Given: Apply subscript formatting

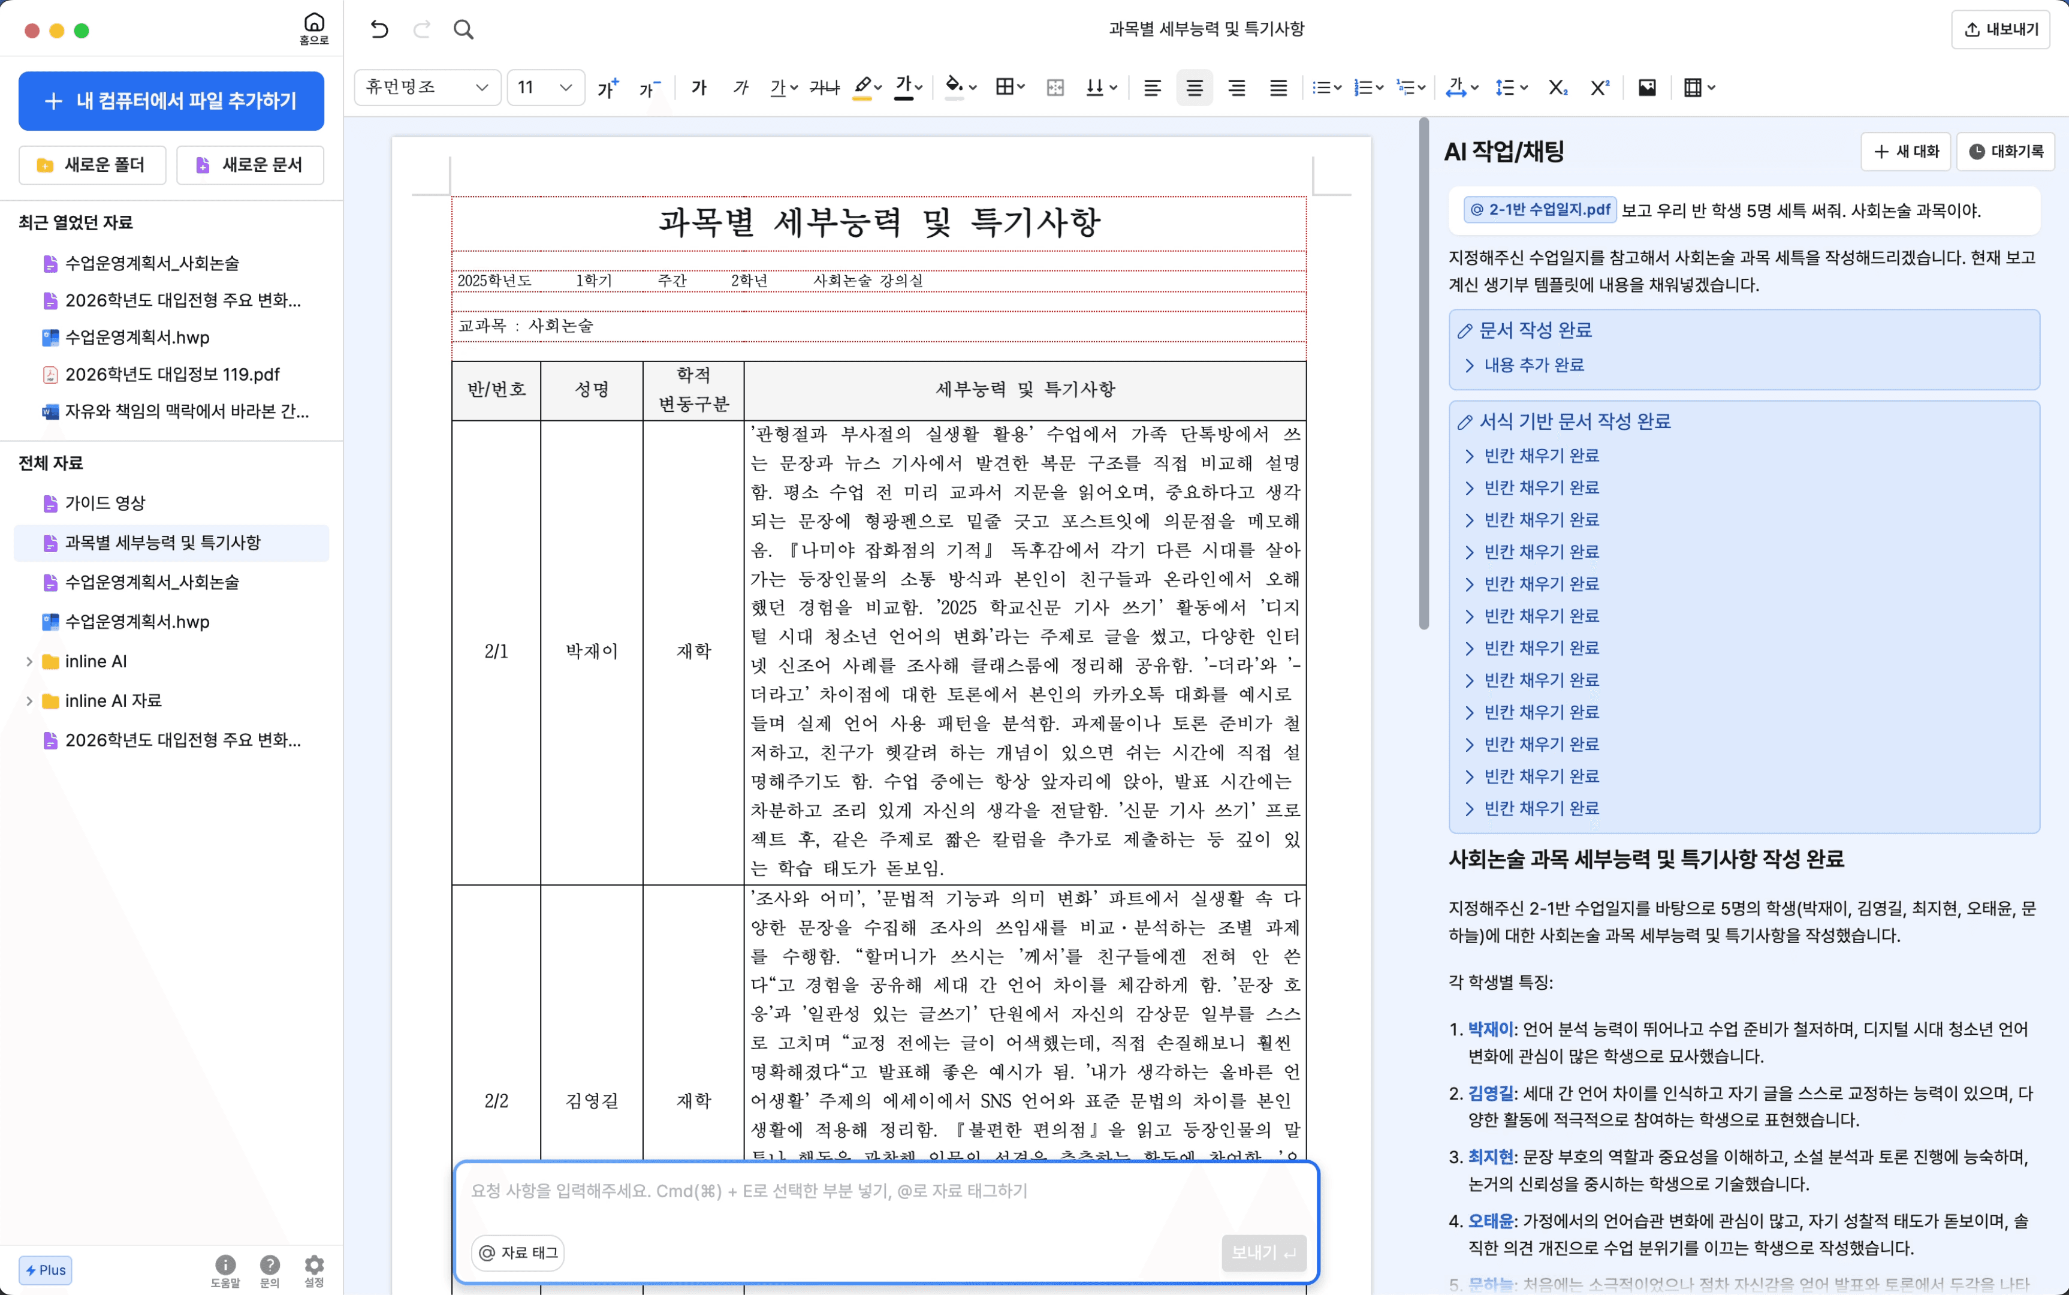Looking at the screenshot, I should click(1558, 88).
